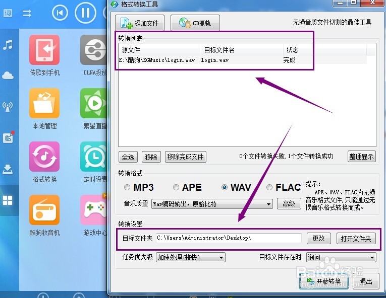Image resolution: width=386 pixels, height=298 pixels.
Task: Click the 目标文件夹 path field
Action: coord(229,238)
